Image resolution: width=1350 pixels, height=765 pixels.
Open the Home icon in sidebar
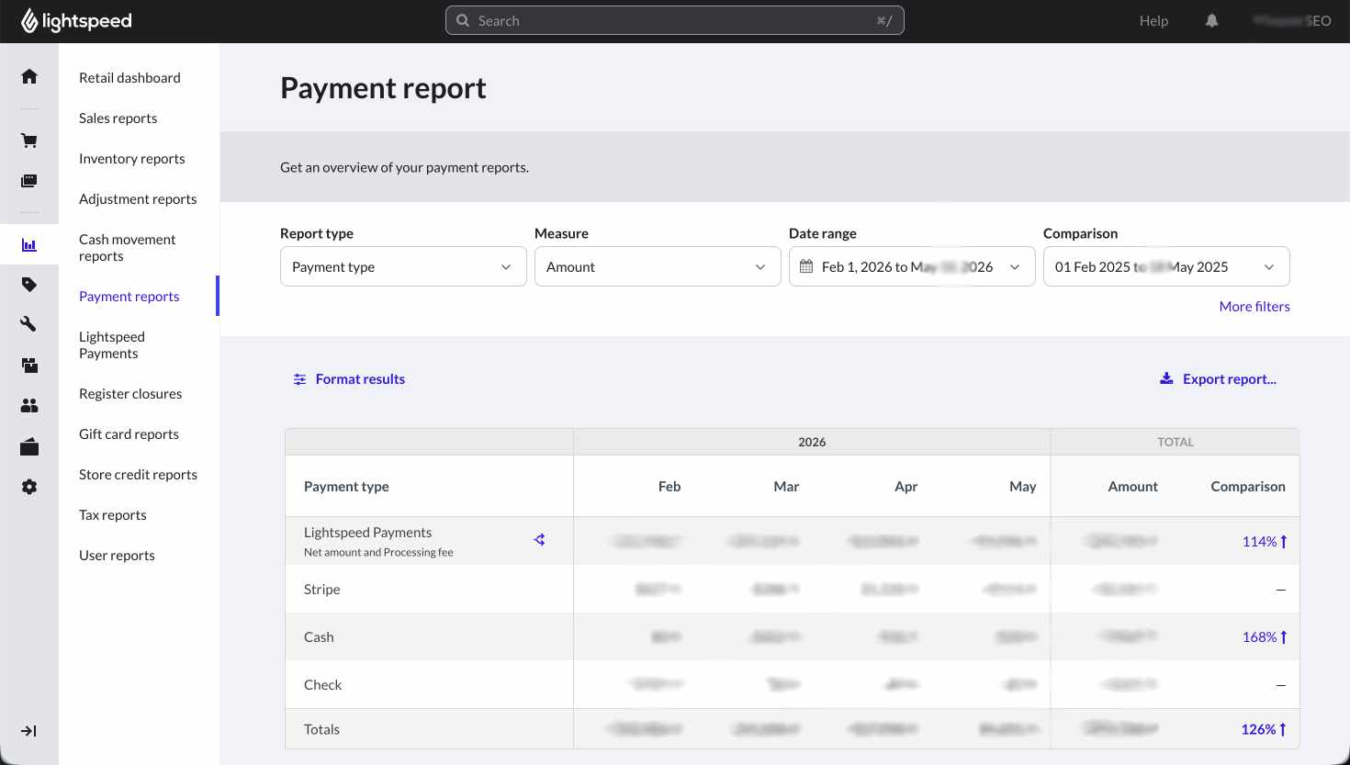pyautogui.click(x=29, y=76)
